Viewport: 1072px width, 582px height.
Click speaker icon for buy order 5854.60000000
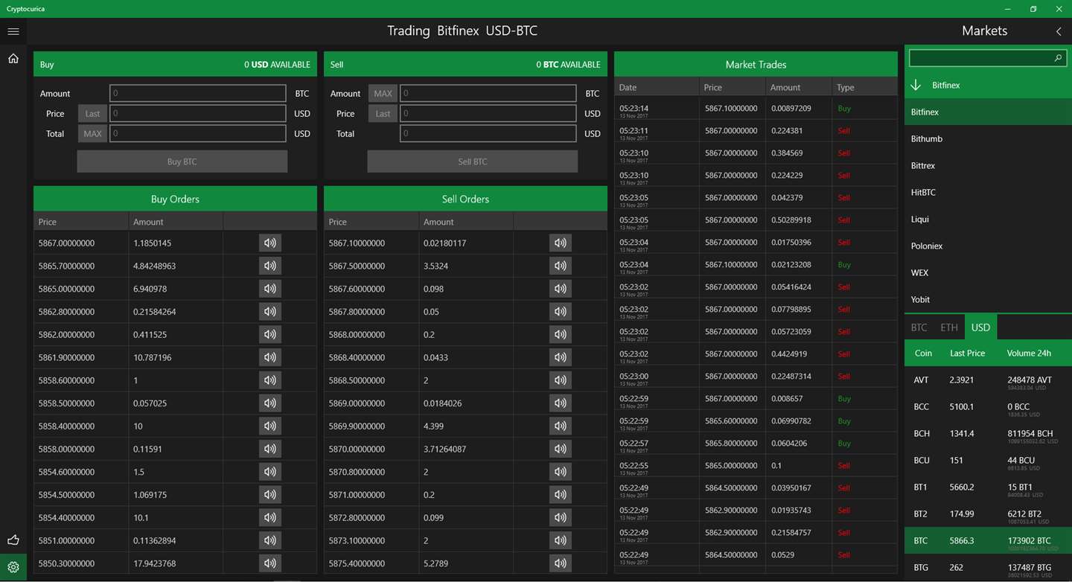(x=270, y=472)
